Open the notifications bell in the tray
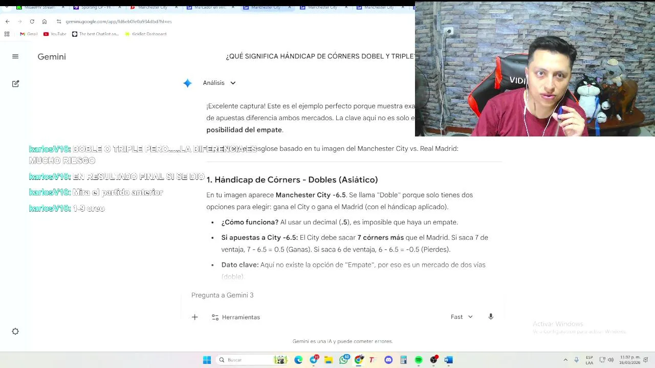The height and width of the screenshot is (368, 655). click(646, 360)
